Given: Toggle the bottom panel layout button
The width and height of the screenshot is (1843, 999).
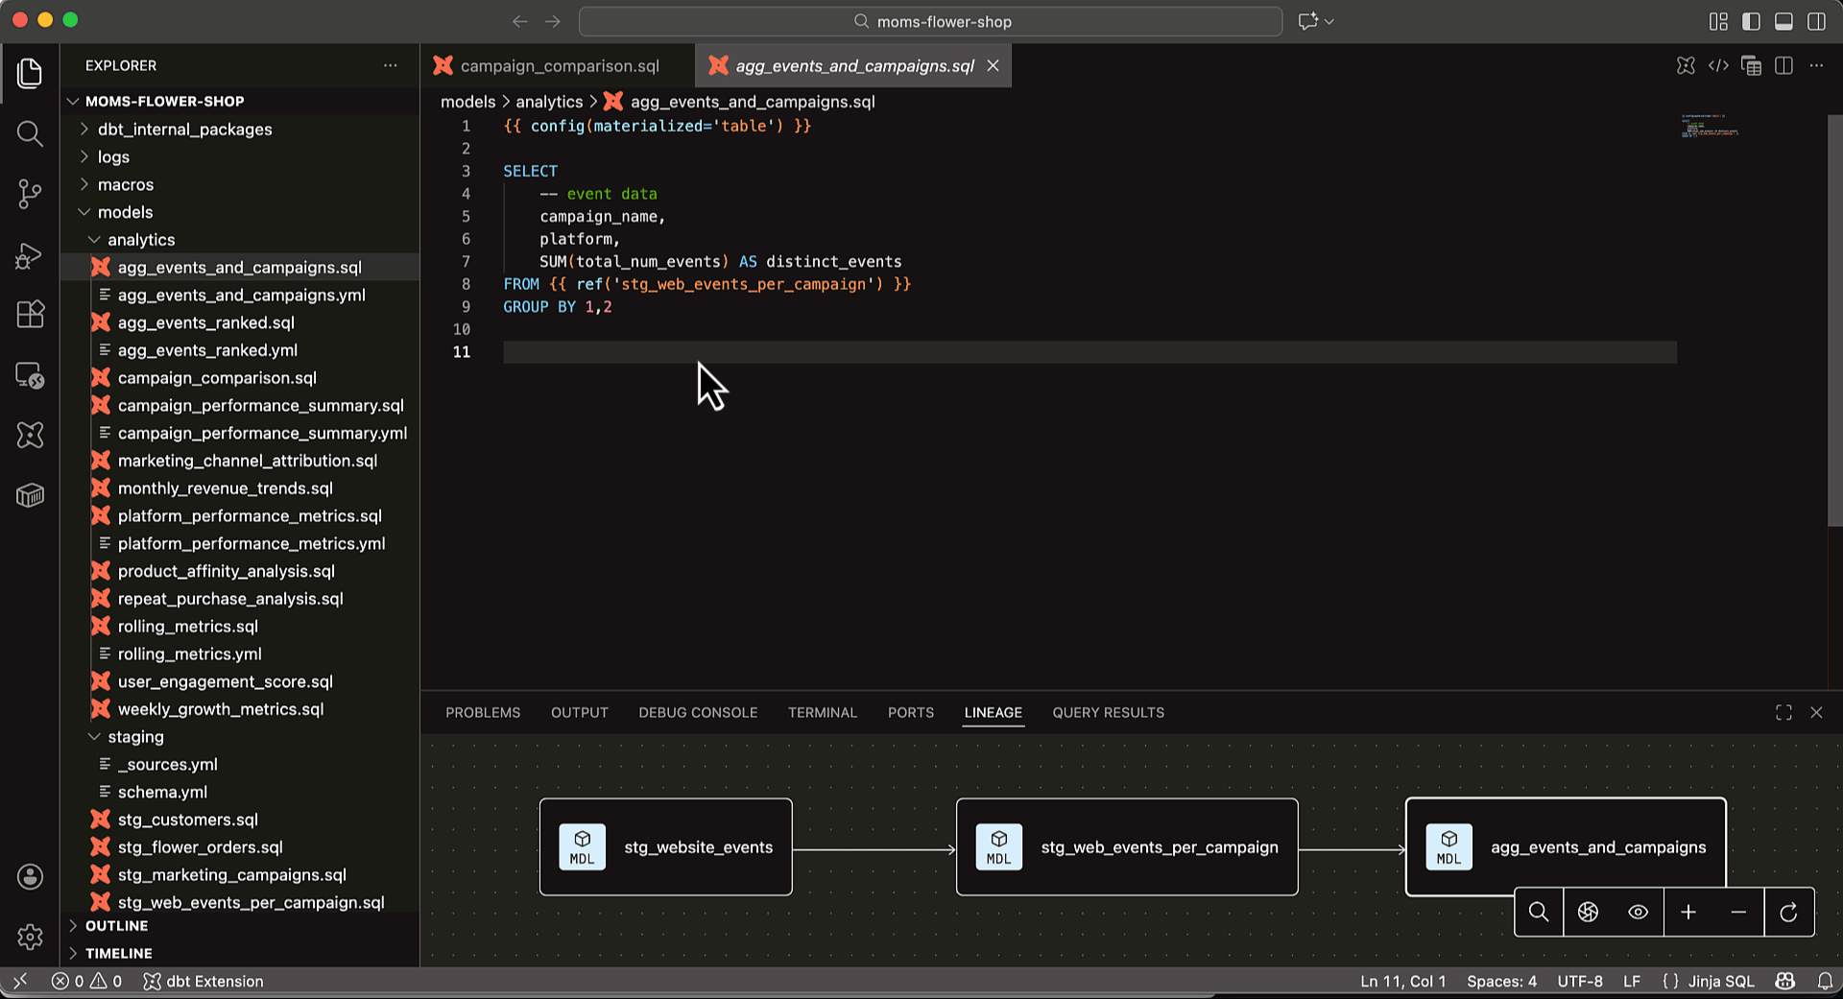Looking at the screenshot, I should pyautogui.click(x=1783, y=21).
